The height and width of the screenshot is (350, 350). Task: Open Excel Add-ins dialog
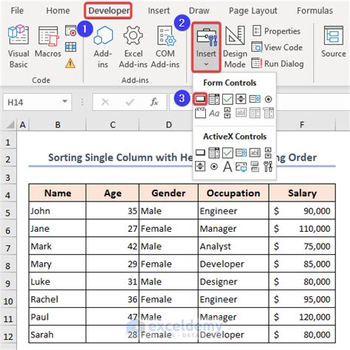tap(133, 47)
